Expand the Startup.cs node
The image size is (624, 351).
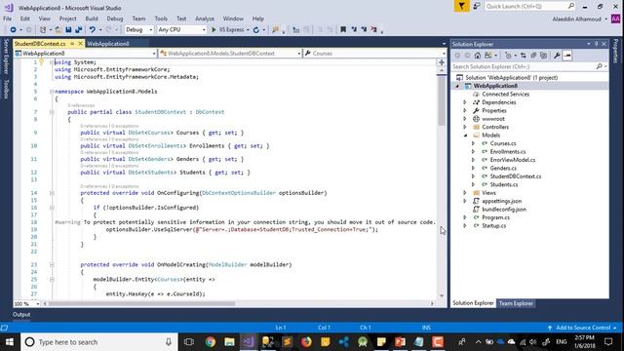tap(465, 225)
